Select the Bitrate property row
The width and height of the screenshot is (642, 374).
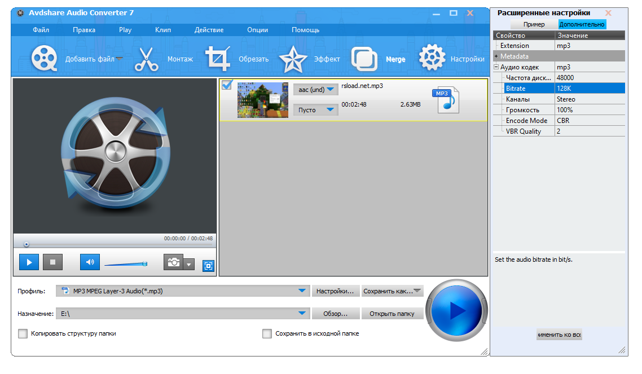(x=564, y=88)
